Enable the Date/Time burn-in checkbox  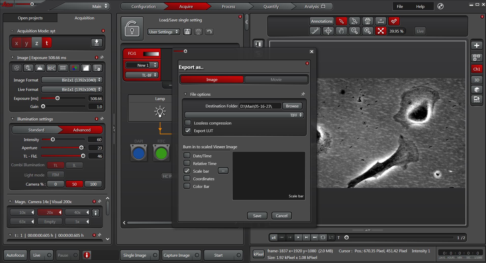(187, 156)
